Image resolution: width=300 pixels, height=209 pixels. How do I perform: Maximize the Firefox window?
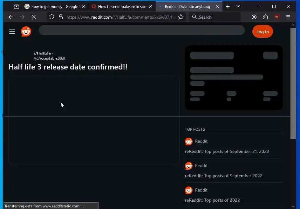pos(274,6)
